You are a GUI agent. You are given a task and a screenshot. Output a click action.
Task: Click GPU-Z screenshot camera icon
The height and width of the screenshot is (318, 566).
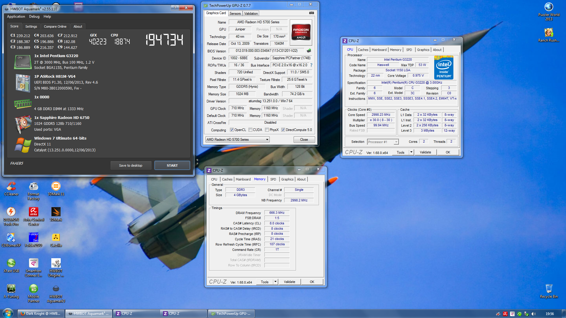312,13
